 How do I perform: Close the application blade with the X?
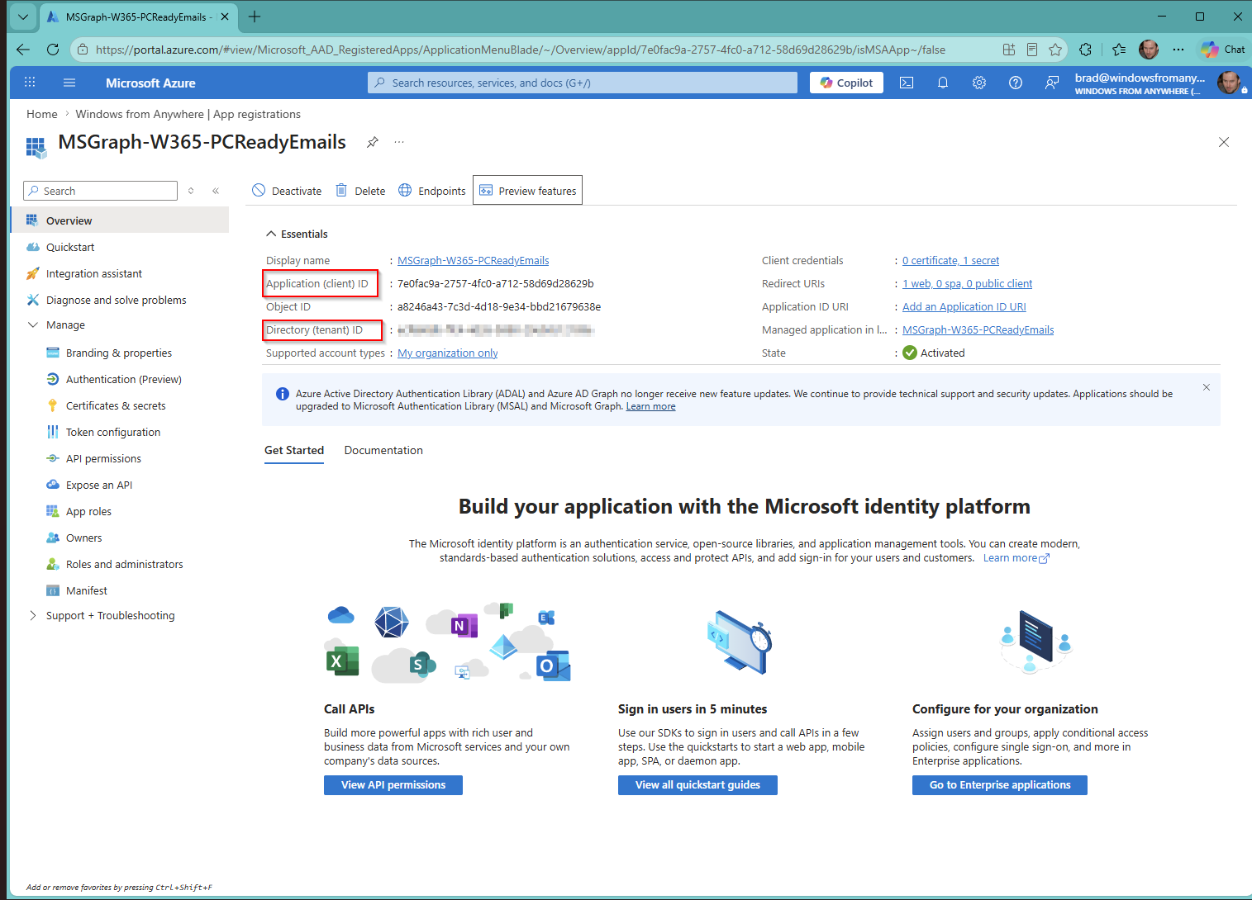tap(1224, 142)
